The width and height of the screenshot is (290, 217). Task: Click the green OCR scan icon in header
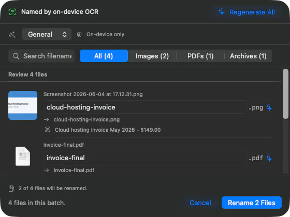pyautogui.click(x=12, y=12)
